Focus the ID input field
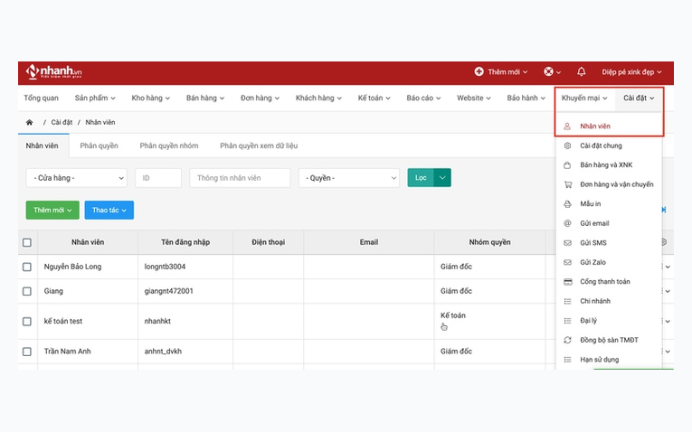This screenshot has height=432, width=692. [x=158, y=178]
